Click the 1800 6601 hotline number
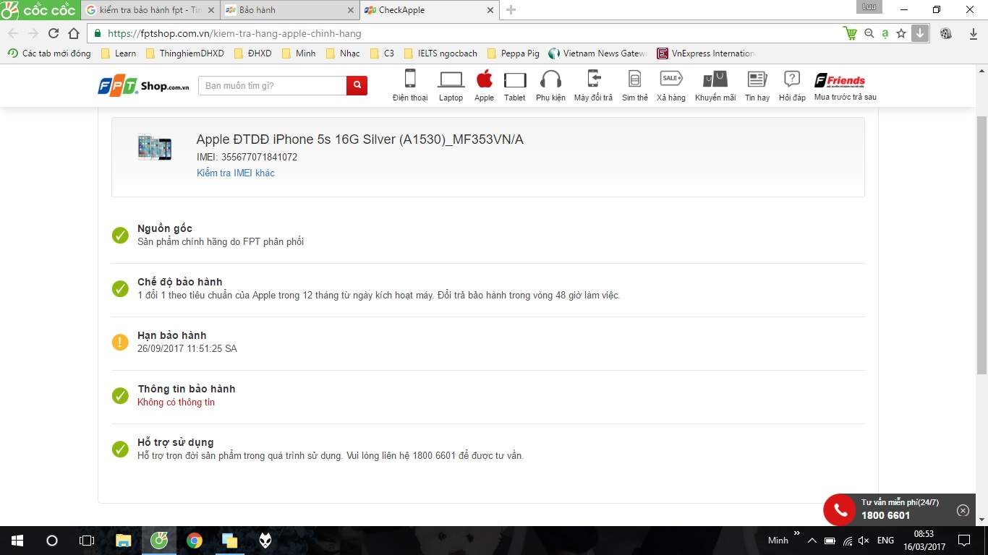988x555 pixels. pos(885,516)
